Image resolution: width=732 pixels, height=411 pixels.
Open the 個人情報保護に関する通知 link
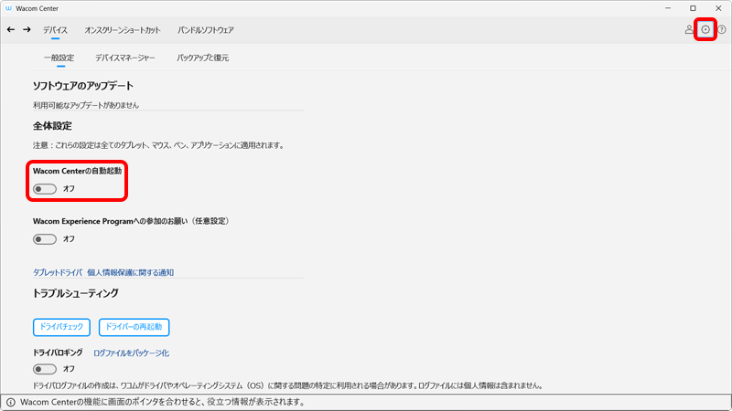[130, 272]
